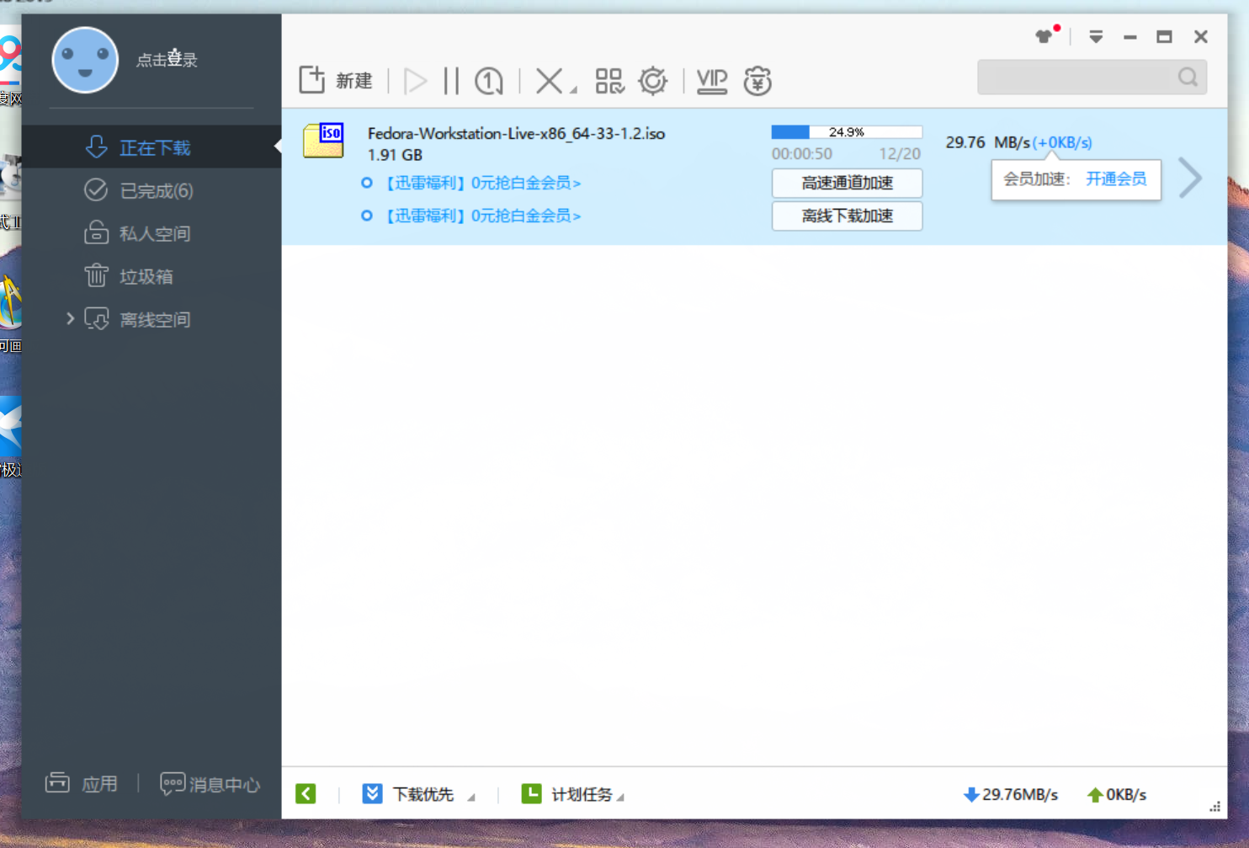
Task: Open the 垃圾箱 section
Action: point(146,276)
